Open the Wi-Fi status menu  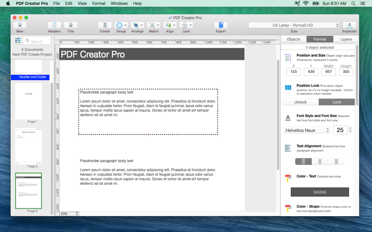tap(306, 3)
